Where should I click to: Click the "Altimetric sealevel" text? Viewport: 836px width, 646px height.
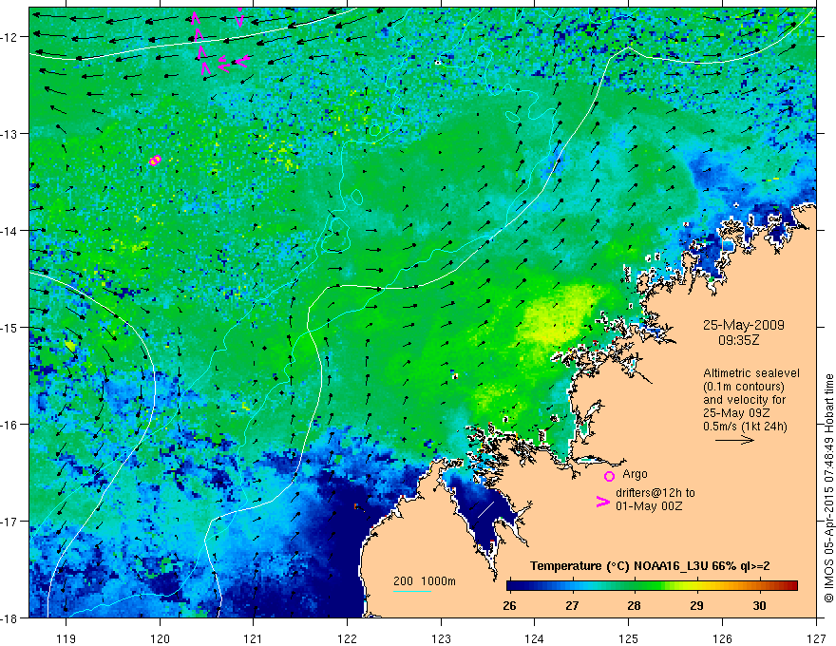click(751, 373)
